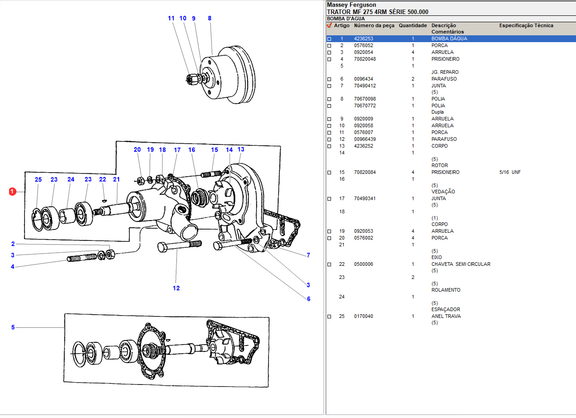Sort by the Número da peça column header
Viewport: 576px width, 418px height.
pos(374,26)
